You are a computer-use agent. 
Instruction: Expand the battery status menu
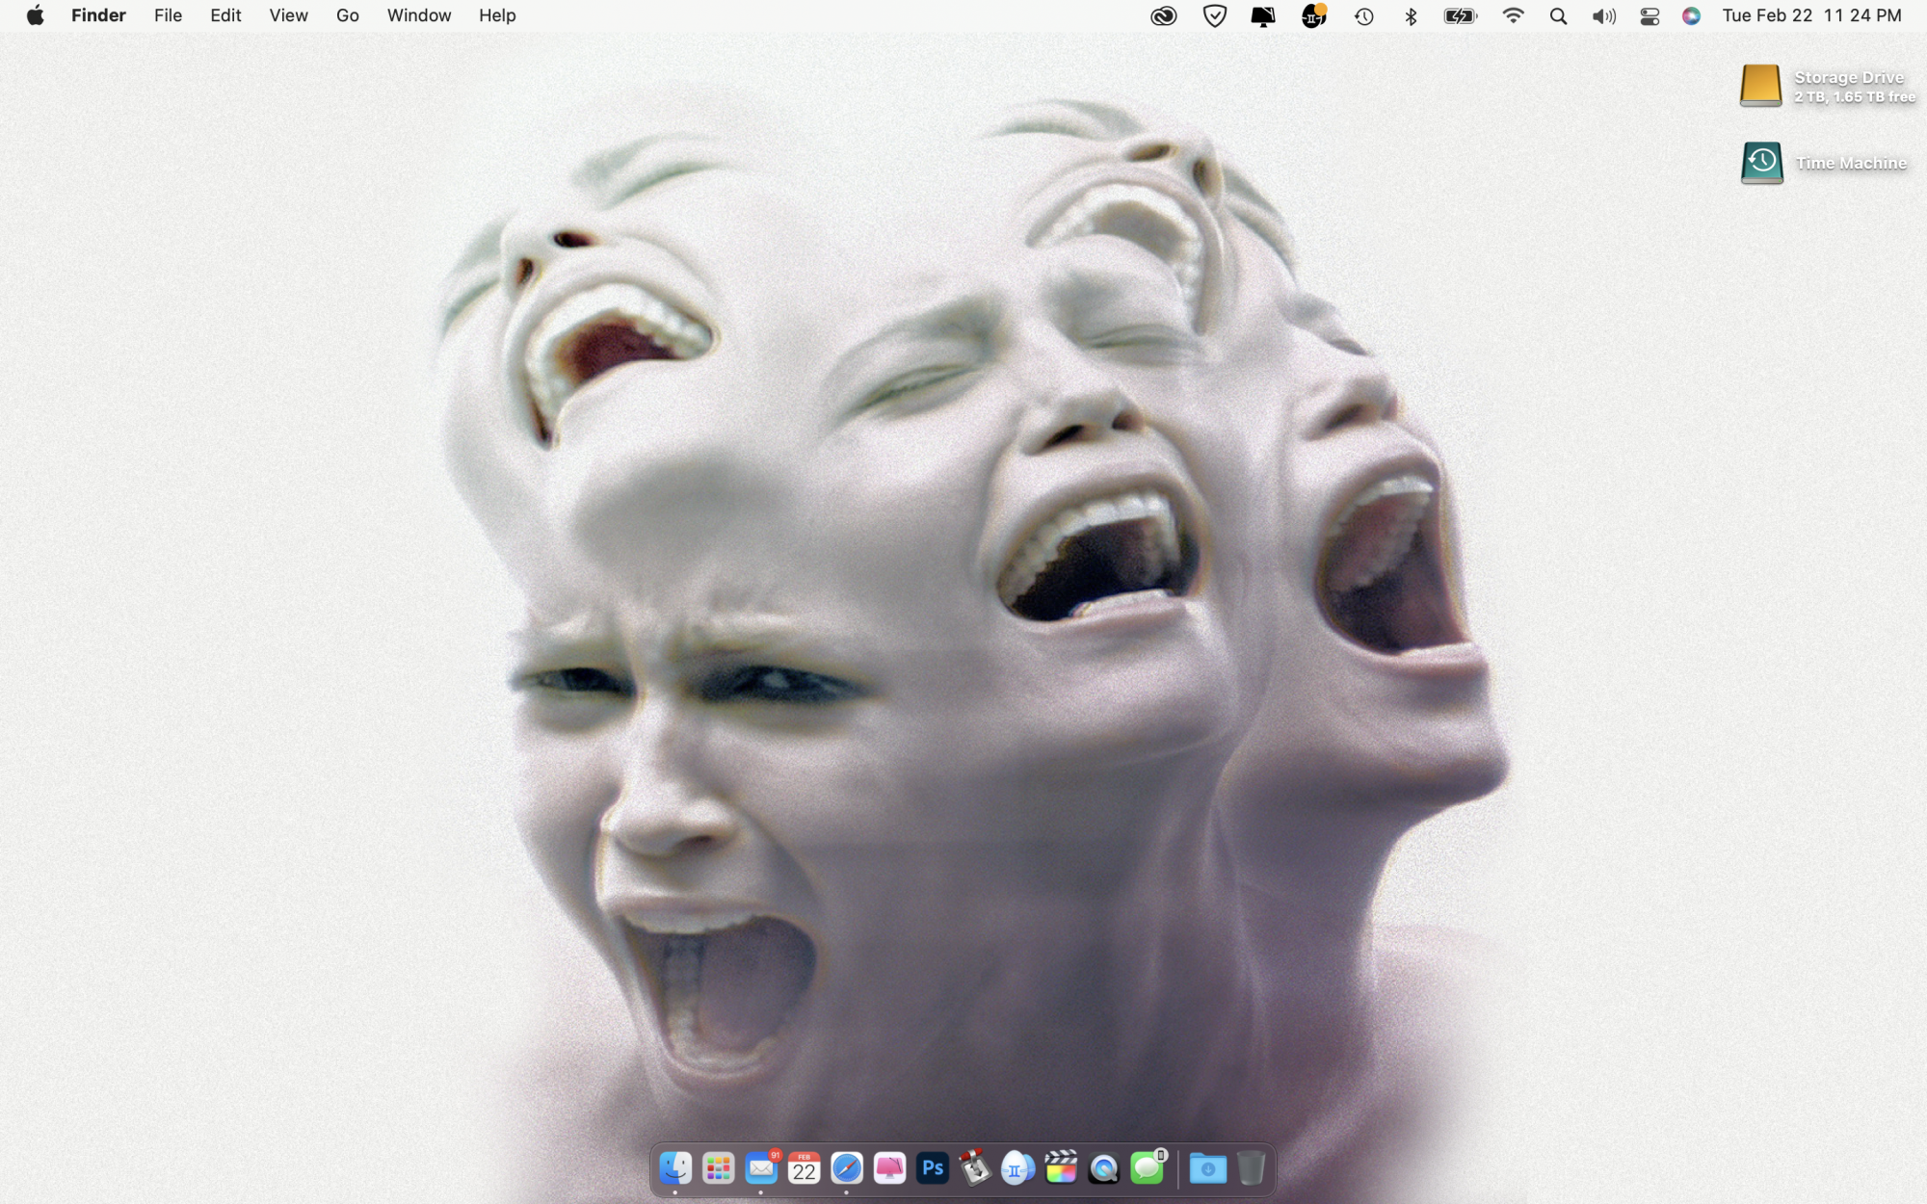coord(1460,15)
